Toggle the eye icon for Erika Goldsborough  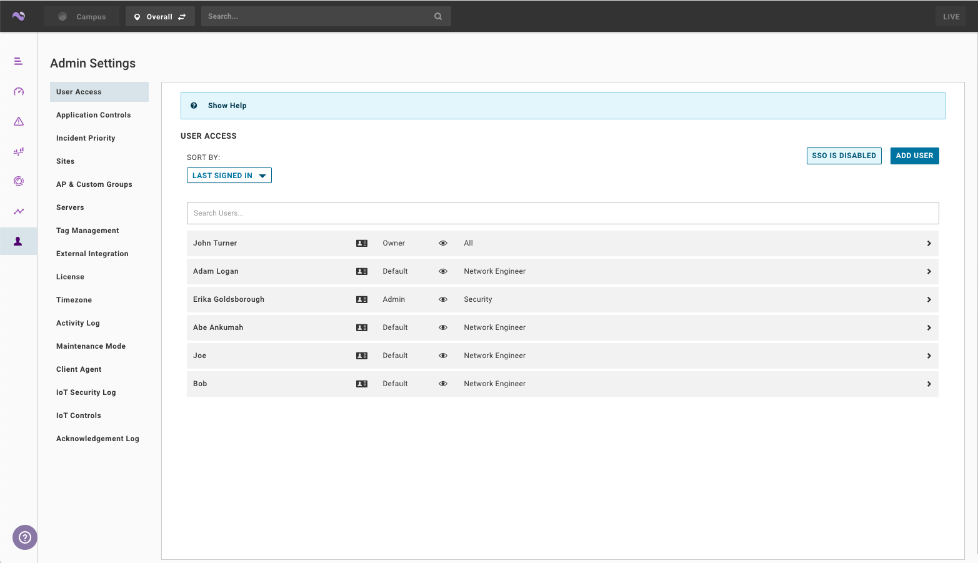tap(443, 299)
